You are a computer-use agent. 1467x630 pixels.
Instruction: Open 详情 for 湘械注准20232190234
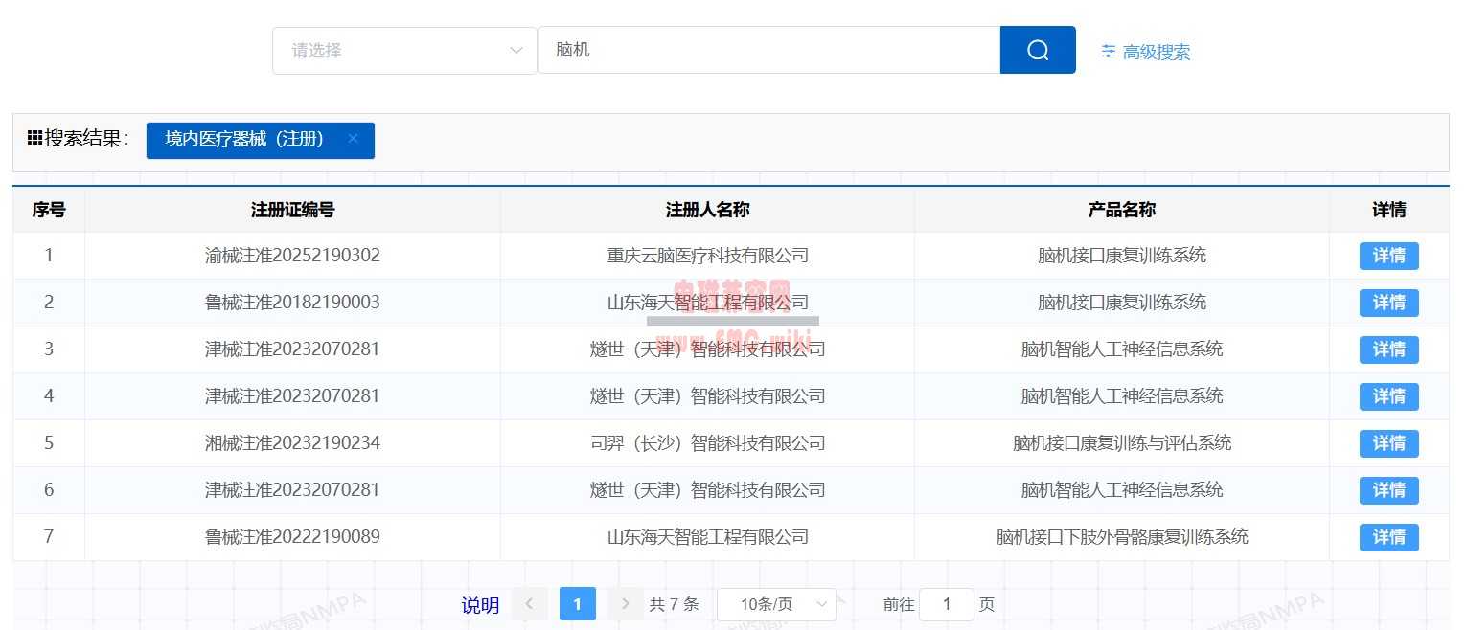click(1388, 443)
